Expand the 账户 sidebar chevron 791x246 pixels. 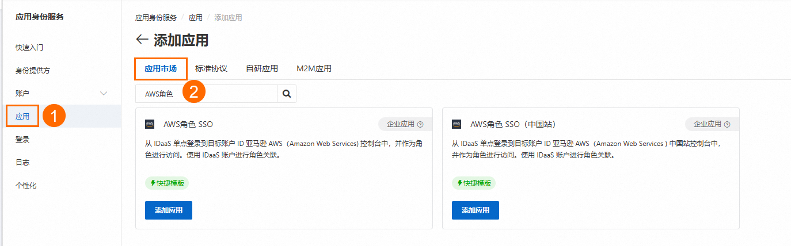[104, 93]
